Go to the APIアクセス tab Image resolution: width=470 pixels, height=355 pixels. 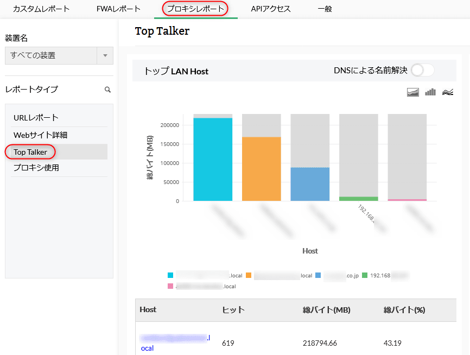coord(271,9)
